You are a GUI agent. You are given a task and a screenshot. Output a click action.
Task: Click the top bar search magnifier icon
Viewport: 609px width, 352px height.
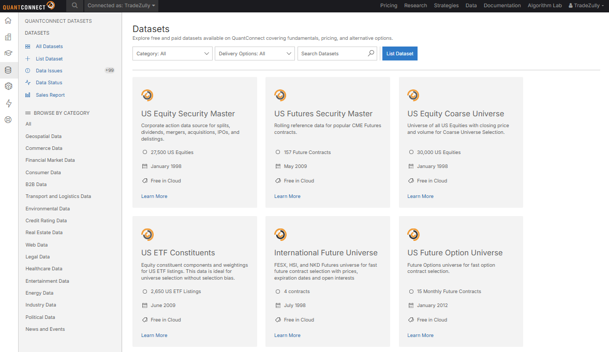[x=75, y=6]
